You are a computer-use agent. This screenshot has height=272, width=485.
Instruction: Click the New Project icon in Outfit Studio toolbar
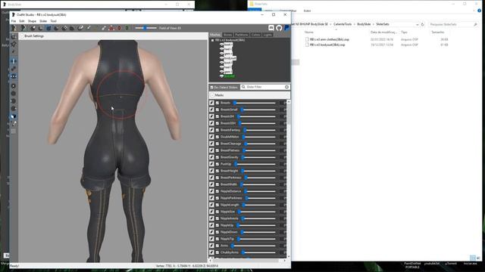(x=14, y=28)
